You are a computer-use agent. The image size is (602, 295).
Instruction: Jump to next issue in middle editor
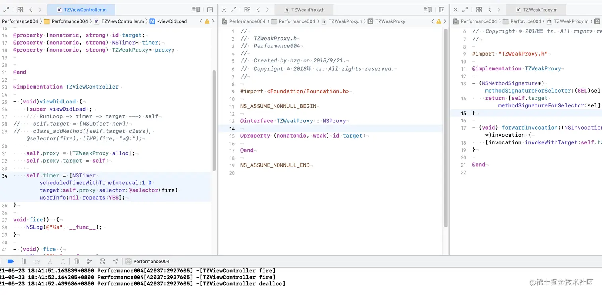point(445,21)
